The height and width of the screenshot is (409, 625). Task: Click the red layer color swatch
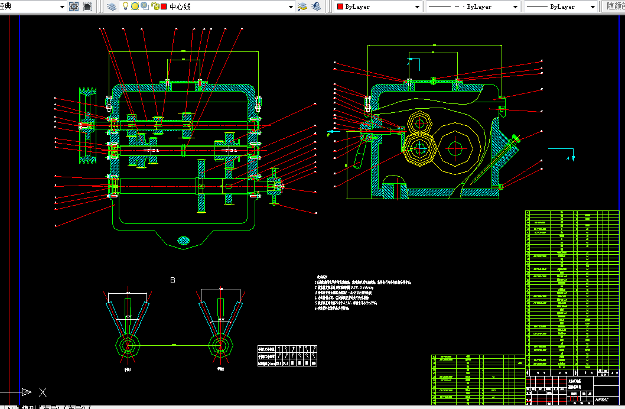164,7
